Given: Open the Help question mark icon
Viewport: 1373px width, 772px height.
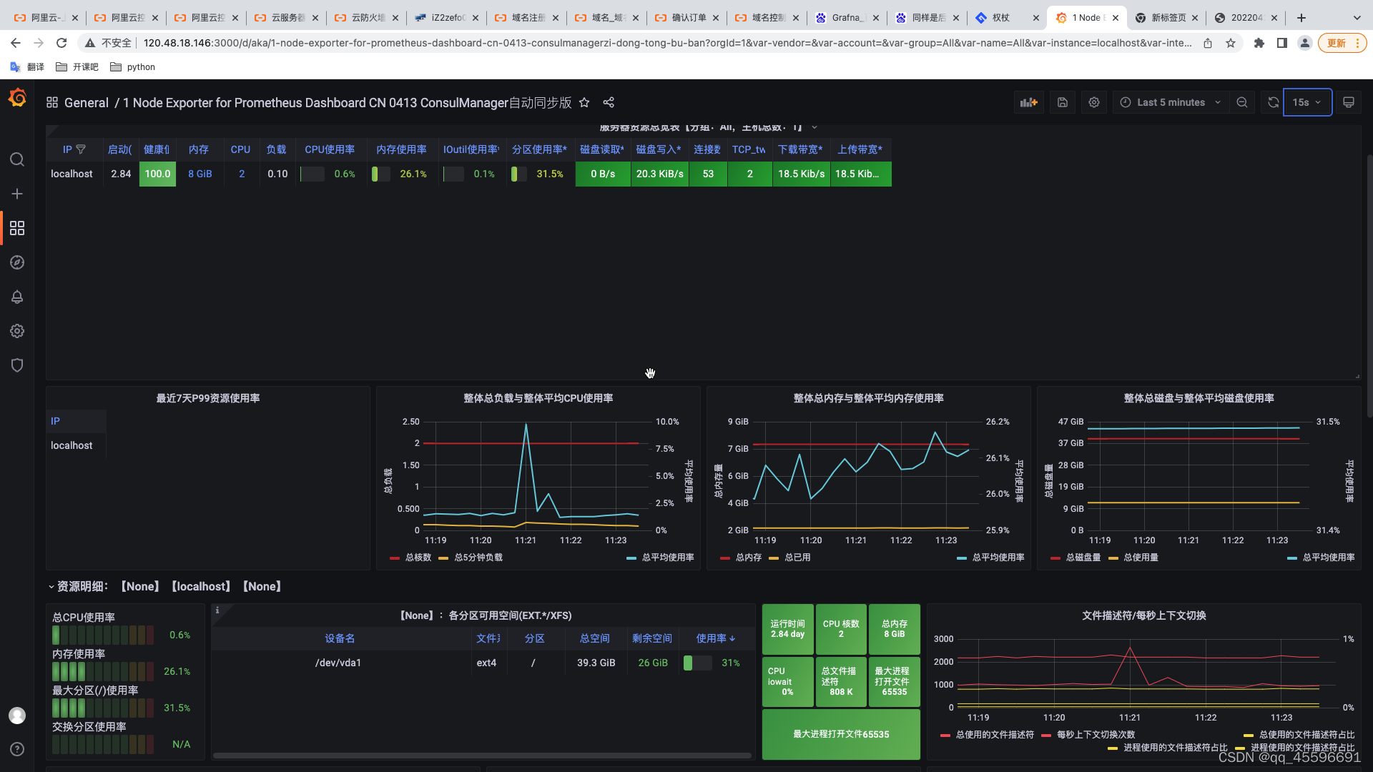Looking at the screenshot, I should [x=17, y=749].
